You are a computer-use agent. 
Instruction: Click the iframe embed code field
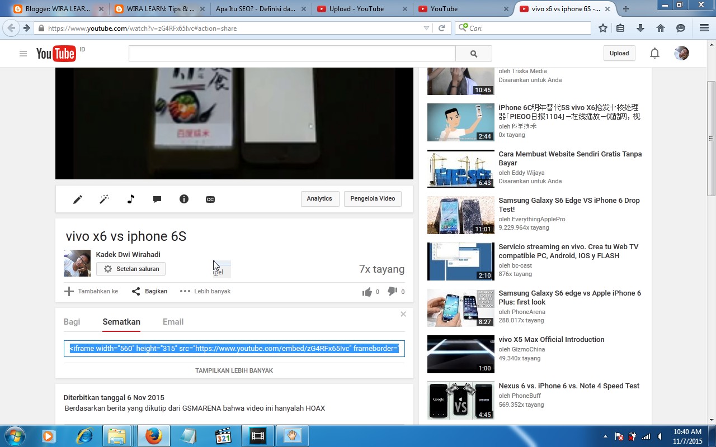(234, 349)
